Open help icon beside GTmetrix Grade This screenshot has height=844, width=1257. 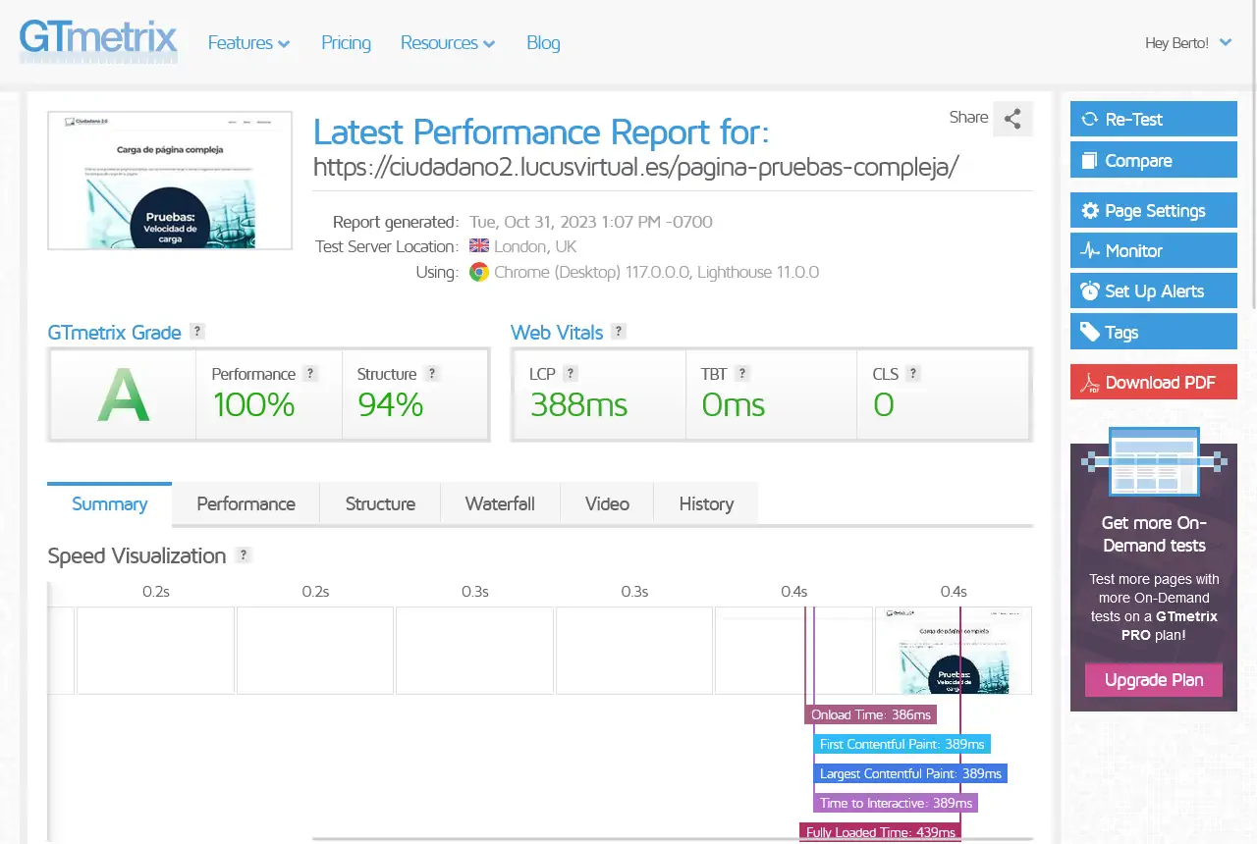point(197,332)
